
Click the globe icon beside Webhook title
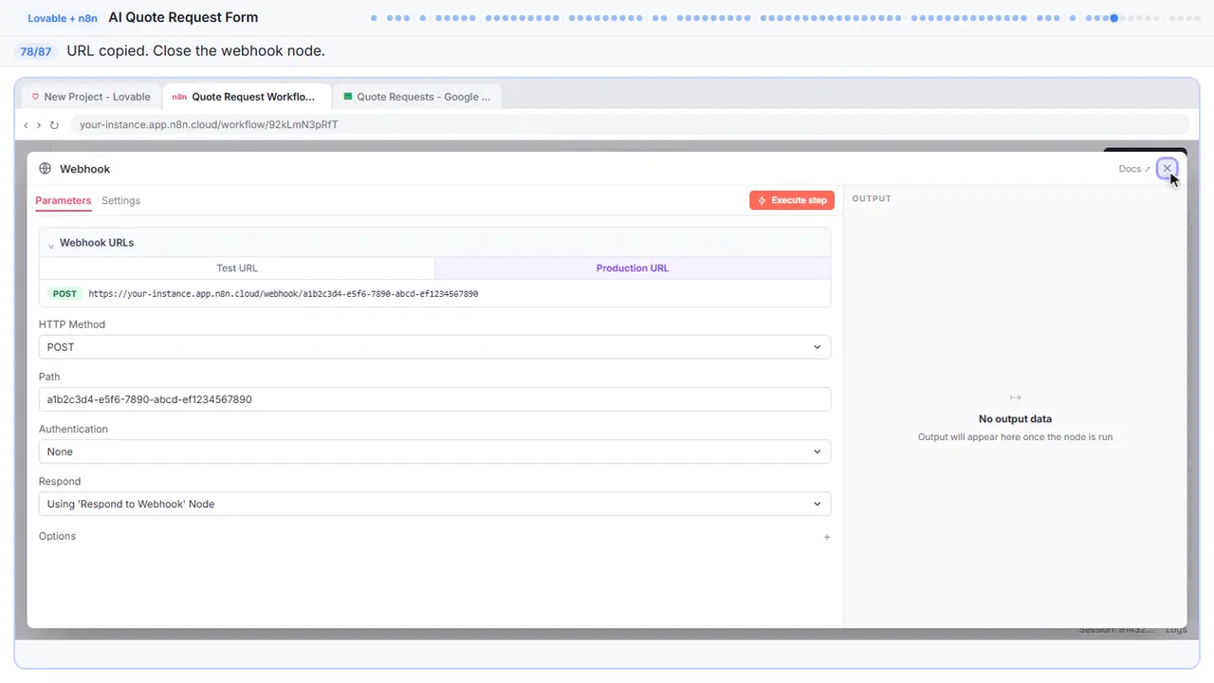[45, 169]
